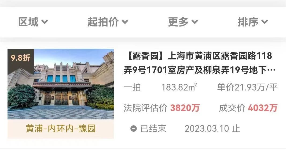
Task: Click the chevron arrow beside 起拍价
Action: 125,22
